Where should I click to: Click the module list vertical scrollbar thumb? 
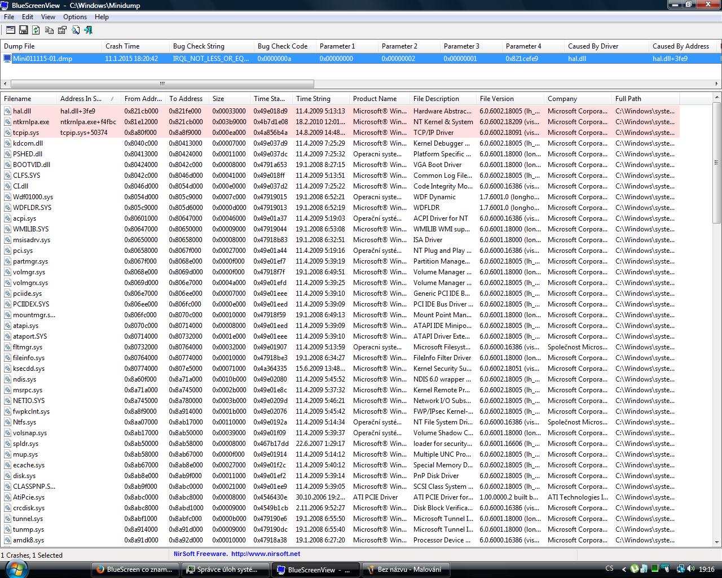(x=717, y=163)
